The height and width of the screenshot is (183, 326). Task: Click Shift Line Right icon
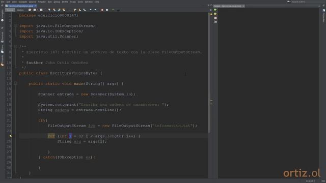pyautogui.click(x=95, y=10)
